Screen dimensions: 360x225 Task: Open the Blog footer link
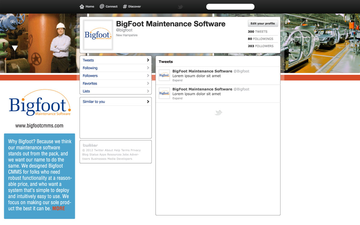(x=85, y=154)
